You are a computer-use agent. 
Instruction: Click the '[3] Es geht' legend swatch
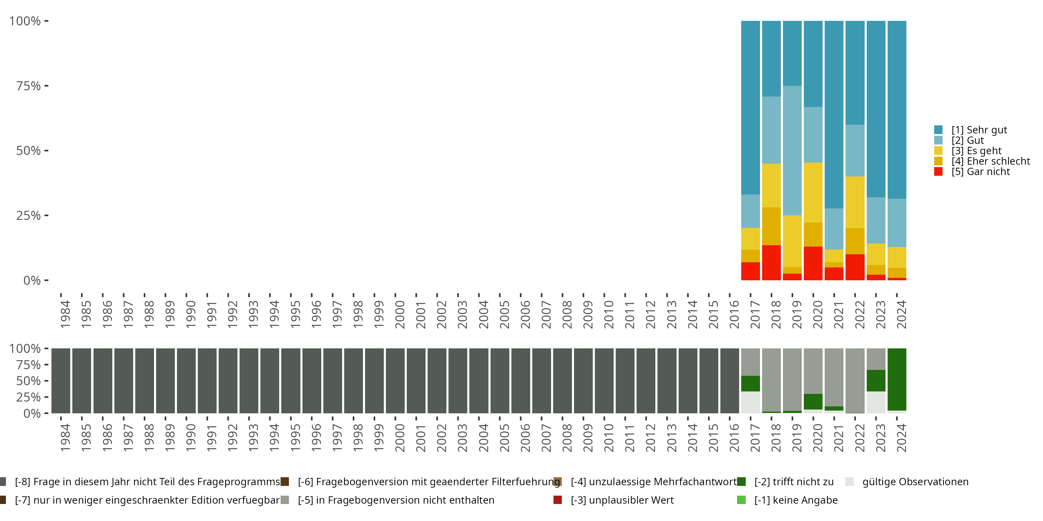pos(938,151)
